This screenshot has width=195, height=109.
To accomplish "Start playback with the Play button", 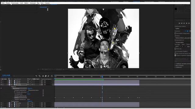I will coord(184,23).
